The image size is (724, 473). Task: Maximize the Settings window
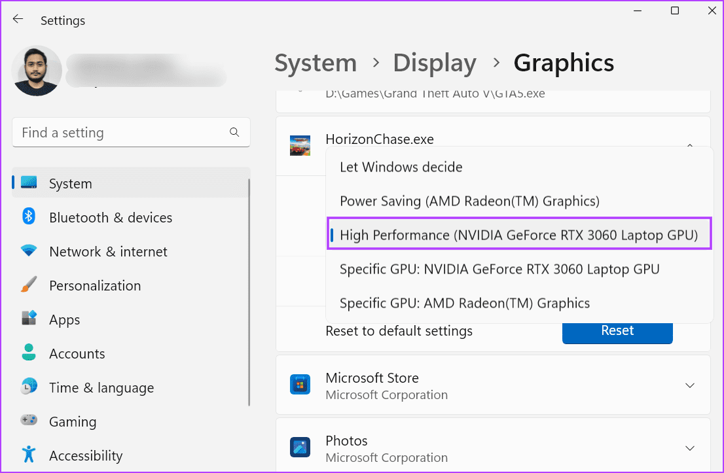click(675, 10)
